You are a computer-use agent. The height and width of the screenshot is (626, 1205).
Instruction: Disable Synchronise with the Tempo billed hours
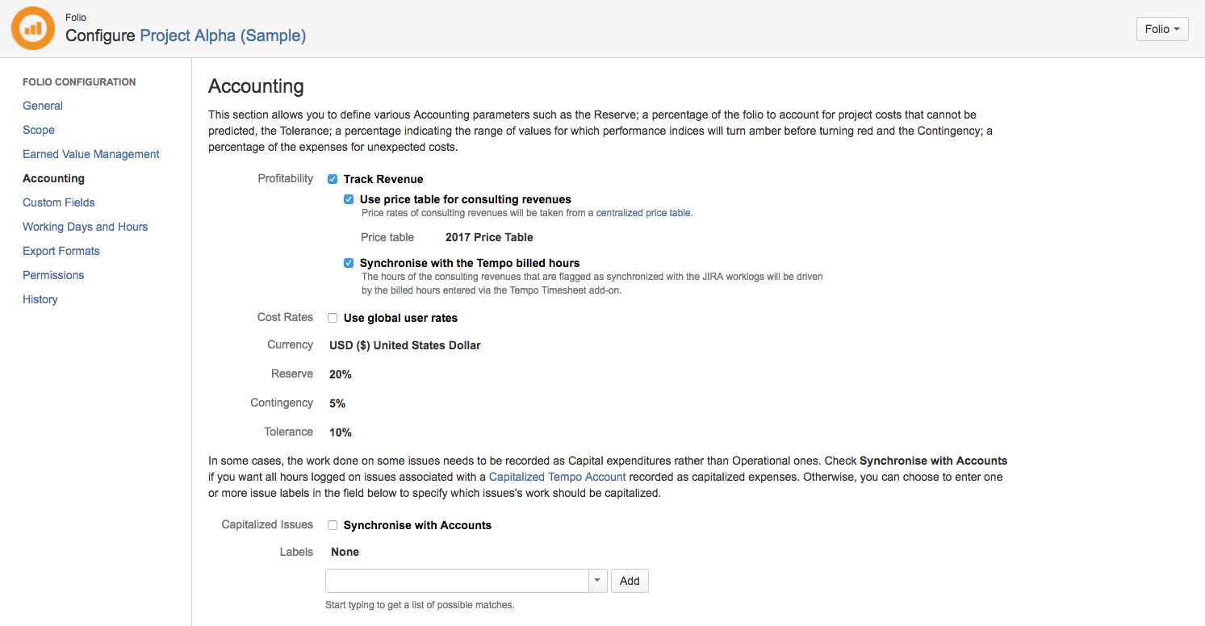point(348,262)
